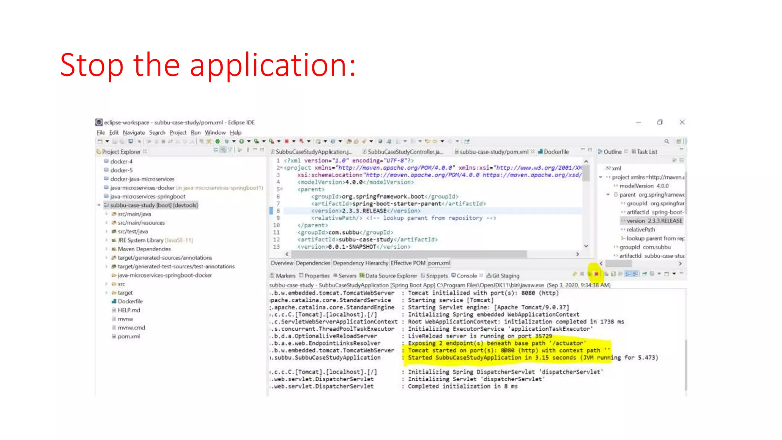Terminate the app with the console's red stop button
Image resolution: width=782 pixels, height=440 pixels.
[596, 274]
